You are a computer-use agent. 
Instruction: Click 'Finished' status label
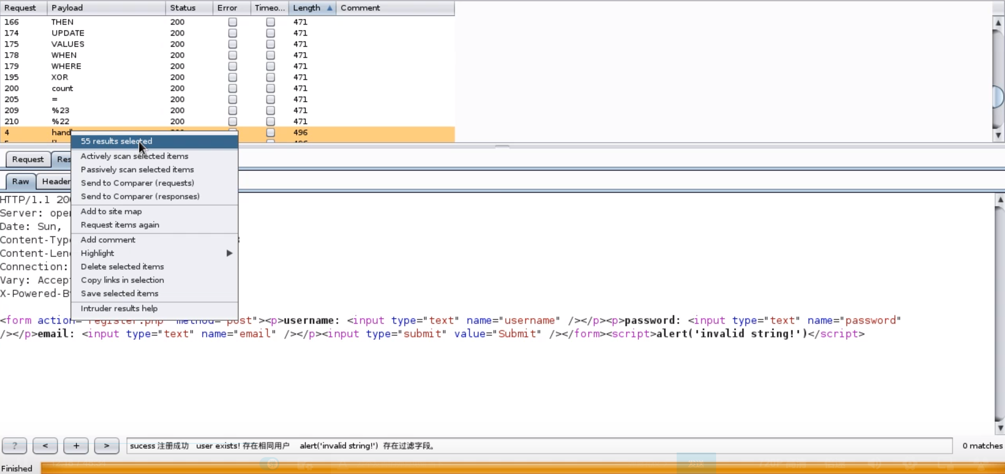pos(17,468)
